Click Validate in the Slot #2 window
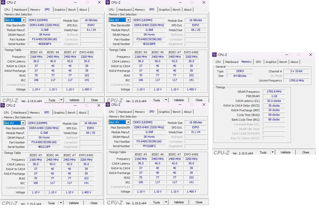Viewport: 319px width, 220px height. [179, 100]
